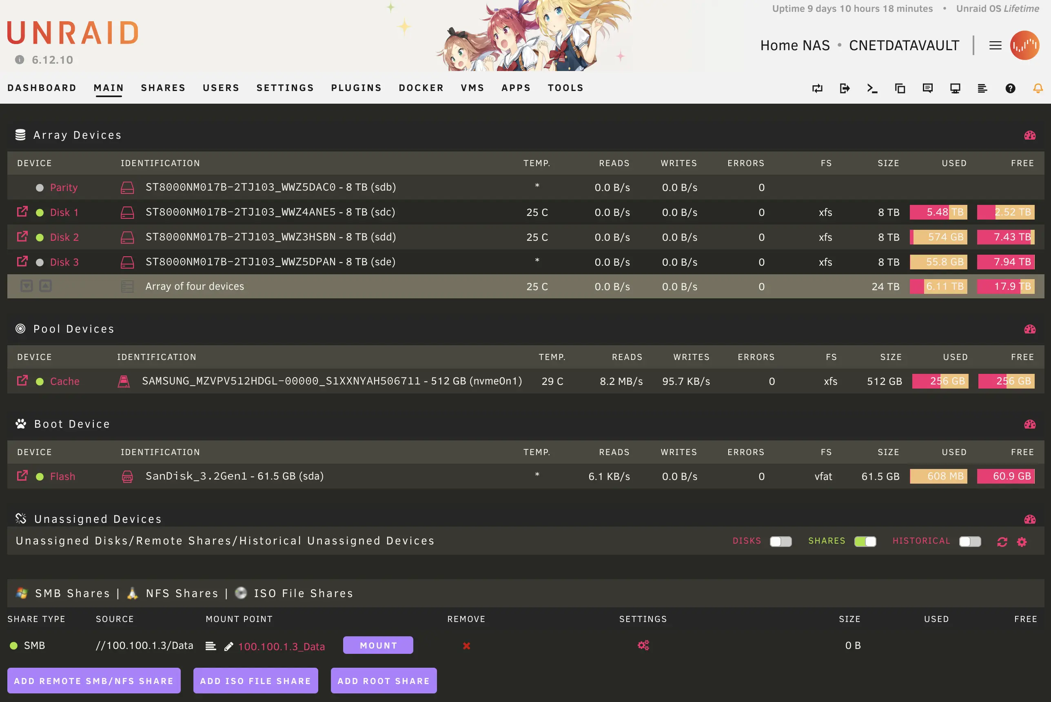Toggle the DISKS switch
The image size is (1051, 702).
click(781, 541)
